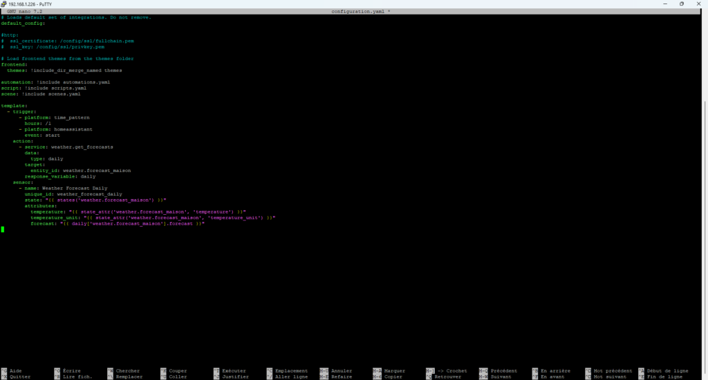Click the 'Lire fich.' shortcut label
The width and height of the screenshot is (708, 380).
(77, 377)
